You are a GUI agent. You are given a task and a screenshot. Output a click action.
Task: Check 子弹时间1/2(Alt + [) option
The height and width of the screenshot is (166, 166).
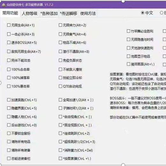(x=60, y=108)
